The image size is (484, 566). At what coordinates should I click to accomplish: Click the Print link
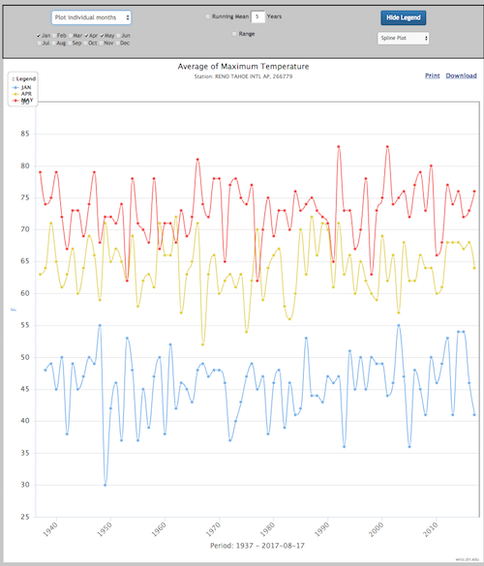(433, 75)
